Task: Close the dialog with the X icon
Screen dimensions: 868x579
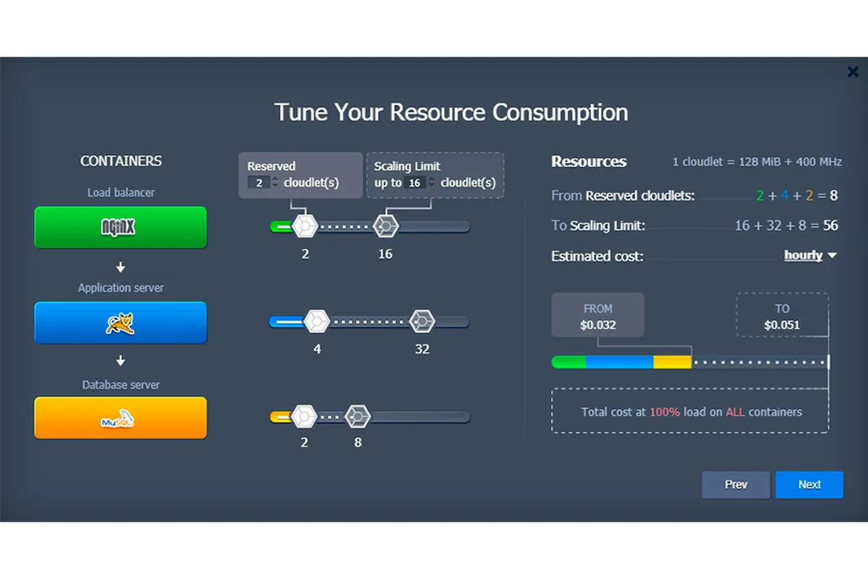Action: click(x=853, y=72)
